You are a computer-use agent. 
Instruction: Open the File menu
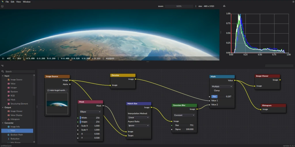tap(7, 2)
